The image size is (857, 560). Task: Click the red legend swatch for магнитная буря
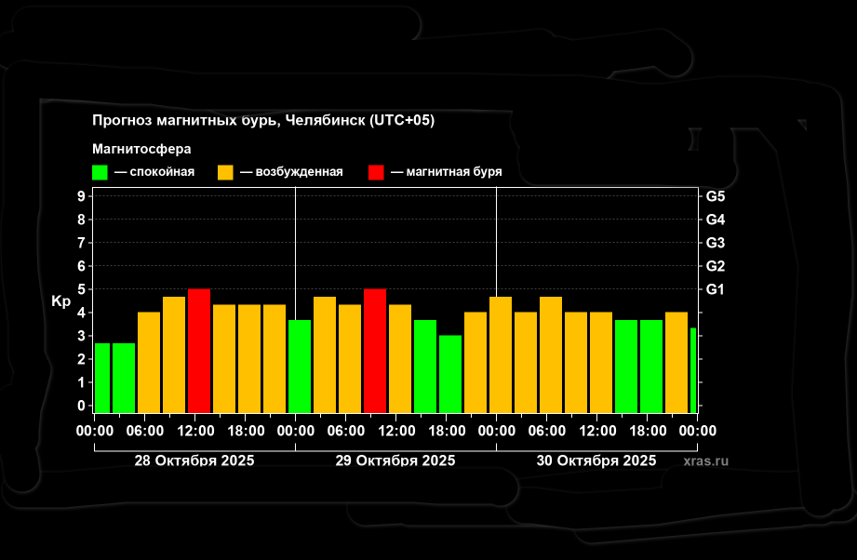pos(376,172)
